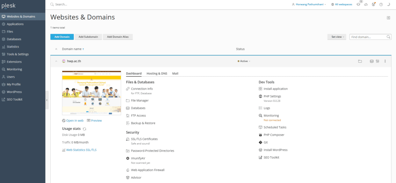The width and height of the screenshot is (396, 183).
Task: Click the Add Domain button
Action: pyautogui.click(x=62, y=37)
